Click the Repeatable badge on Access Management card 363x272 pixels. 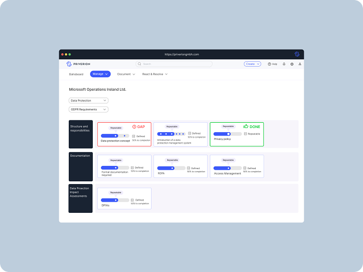228,160
